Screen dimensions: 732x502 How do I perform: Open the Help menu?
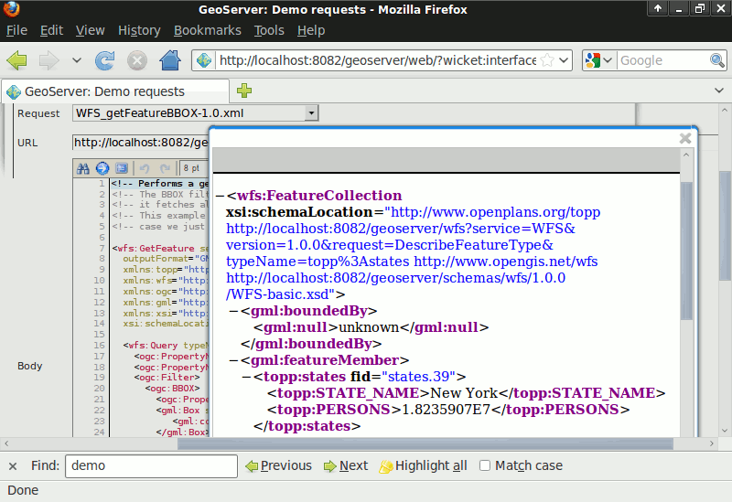[x=311, y=30]
